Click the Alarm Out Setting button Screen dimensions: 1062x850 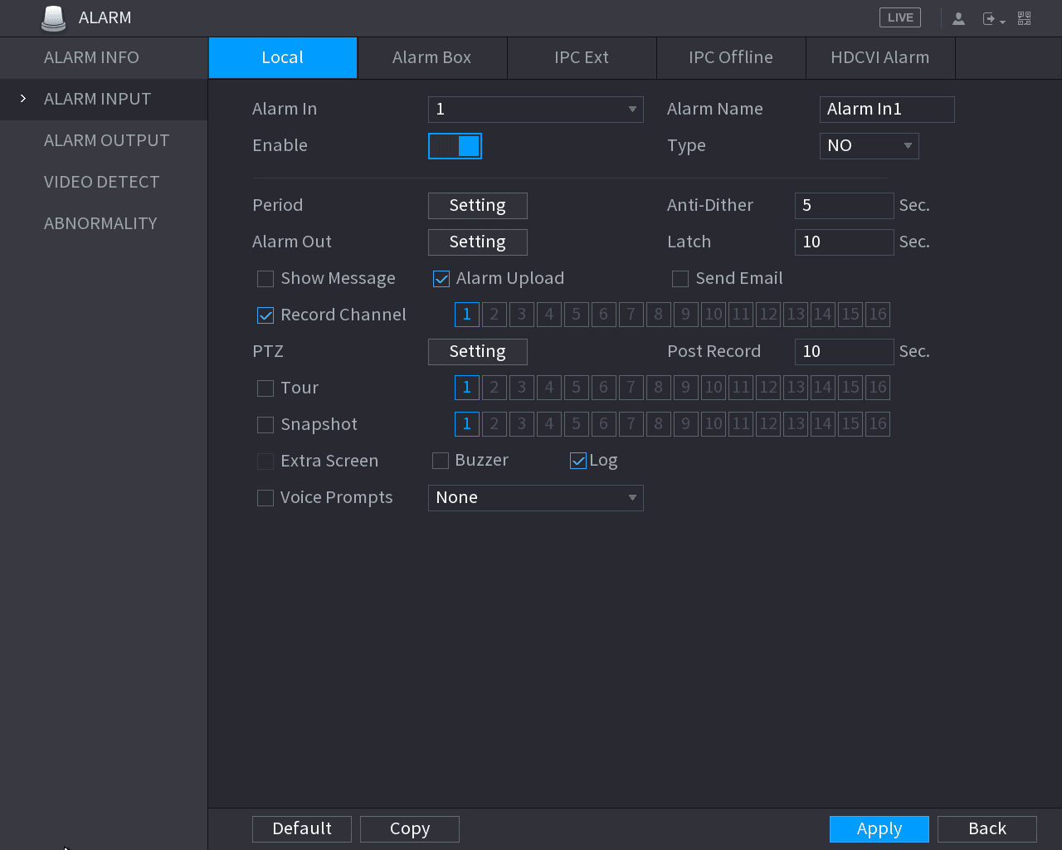478,242
